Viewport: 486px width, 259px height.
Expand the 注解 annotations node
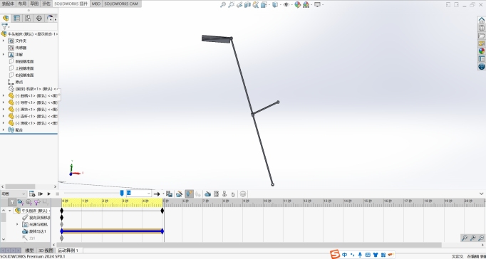(4, 55)
